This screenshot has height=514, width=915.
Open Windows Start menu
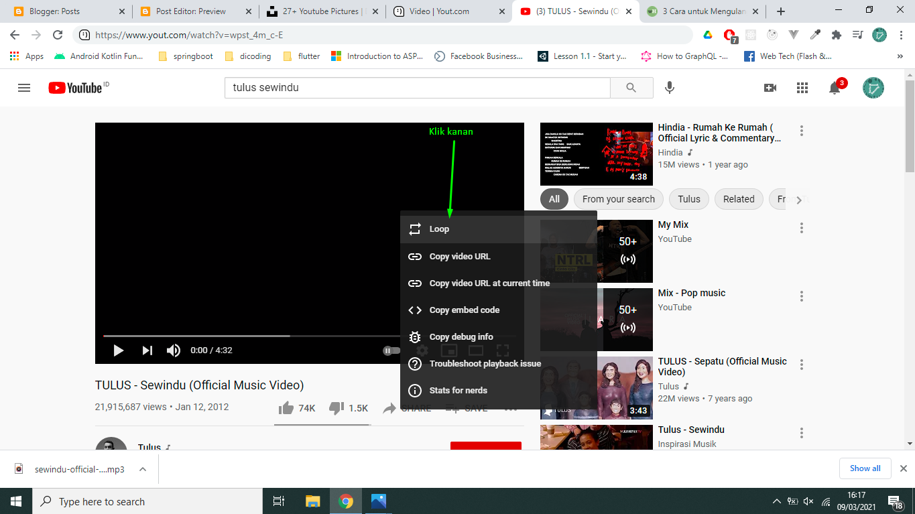click(16, 501)
